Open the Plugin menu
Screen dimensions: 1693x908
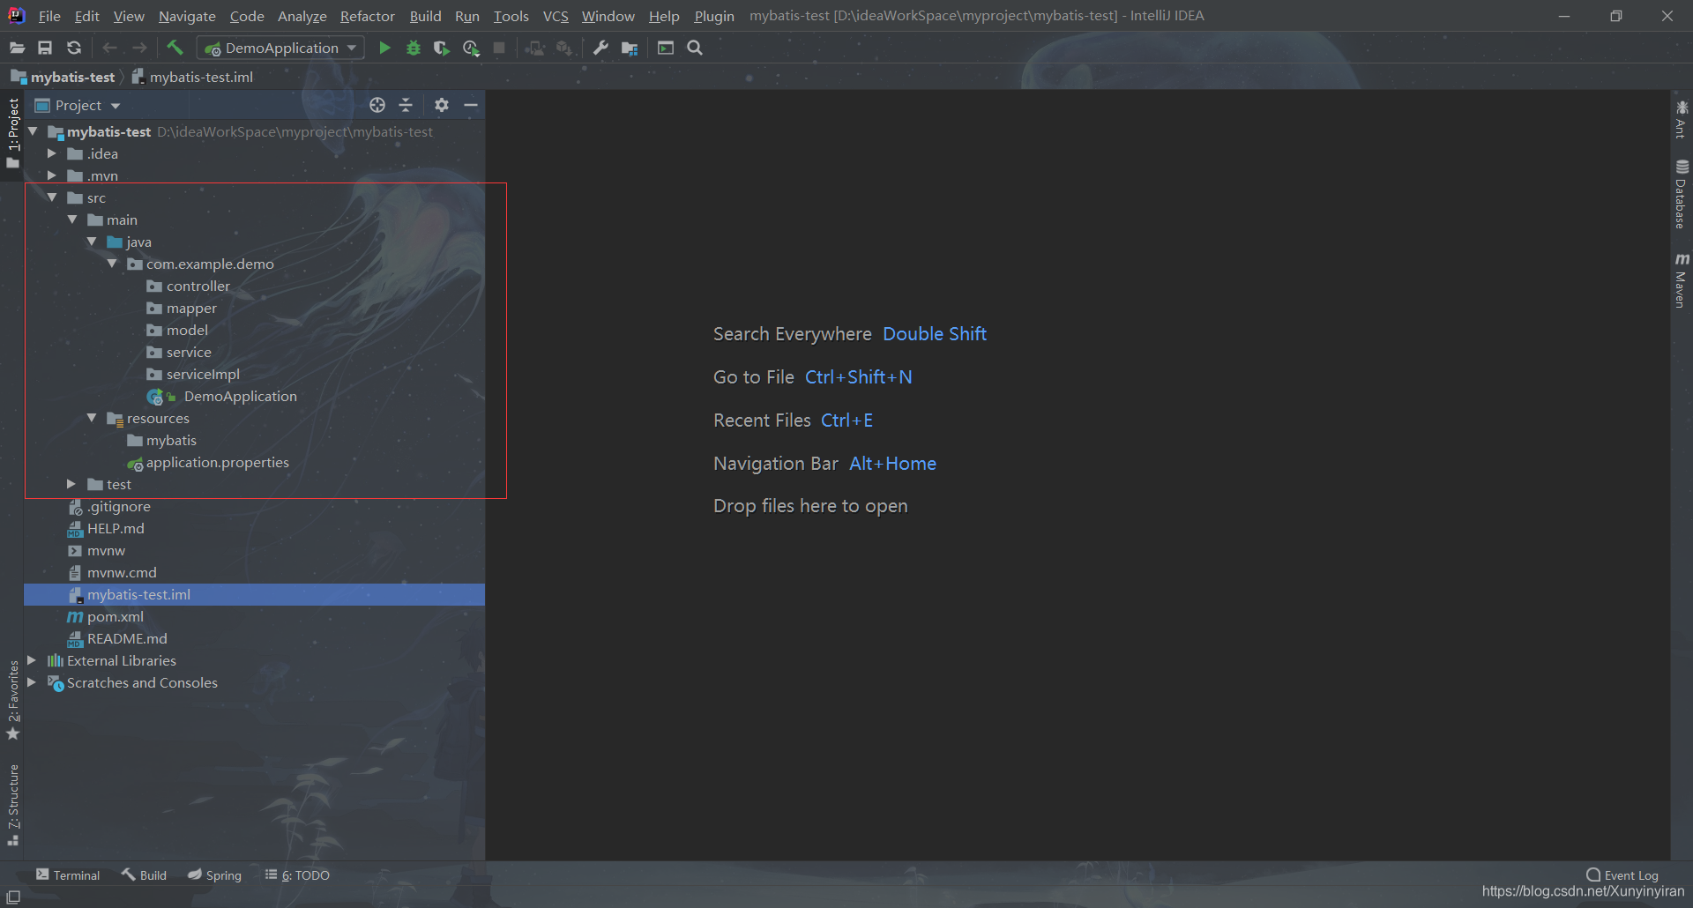tap(714, 16)
